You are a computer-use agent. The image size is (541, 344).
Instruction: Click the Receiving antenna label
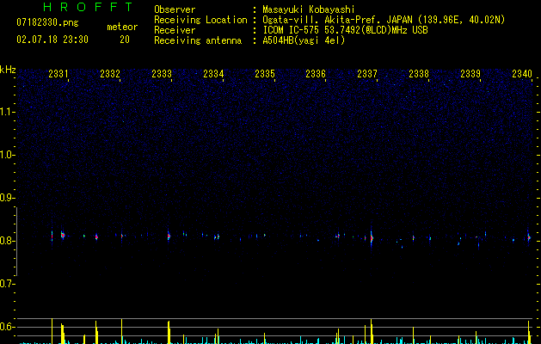(198, 40)
